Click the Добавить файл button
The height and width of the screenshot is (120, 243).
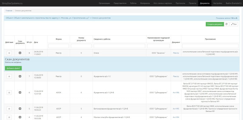(13, 68)
